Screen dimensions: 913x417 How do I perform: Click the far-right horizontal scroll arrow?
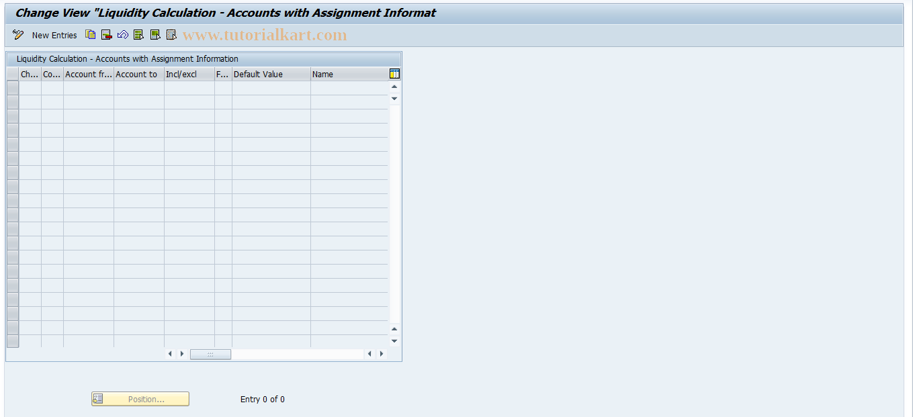coord(382,354)
